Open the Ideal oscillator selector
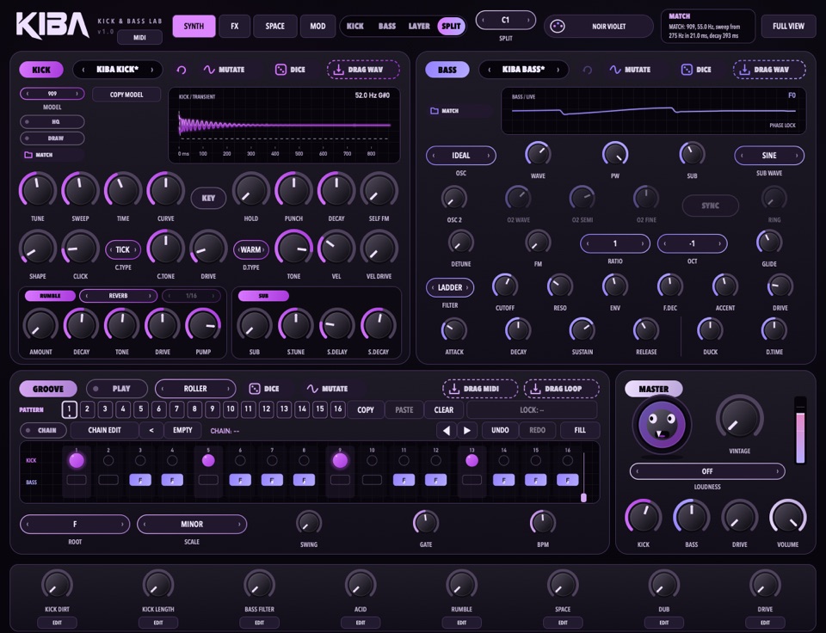Screen dimensions: 826x633 461,156
